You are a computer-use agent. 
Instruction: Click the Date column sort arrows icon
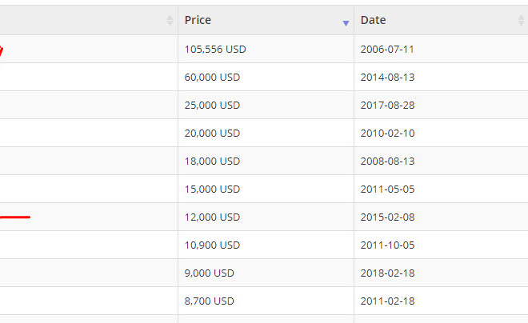click(521, 21)
